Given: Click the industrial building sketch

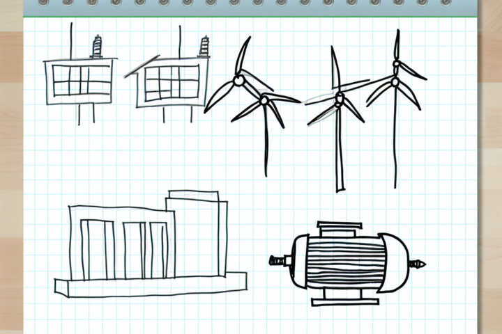Looking at the screenshot, I should pyautogui.click(x=151, y=244).
